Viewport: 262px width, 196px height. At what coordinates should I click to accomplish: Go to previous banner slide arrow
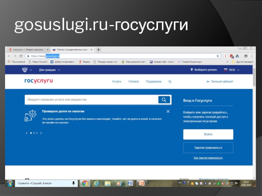pos(27,133)
